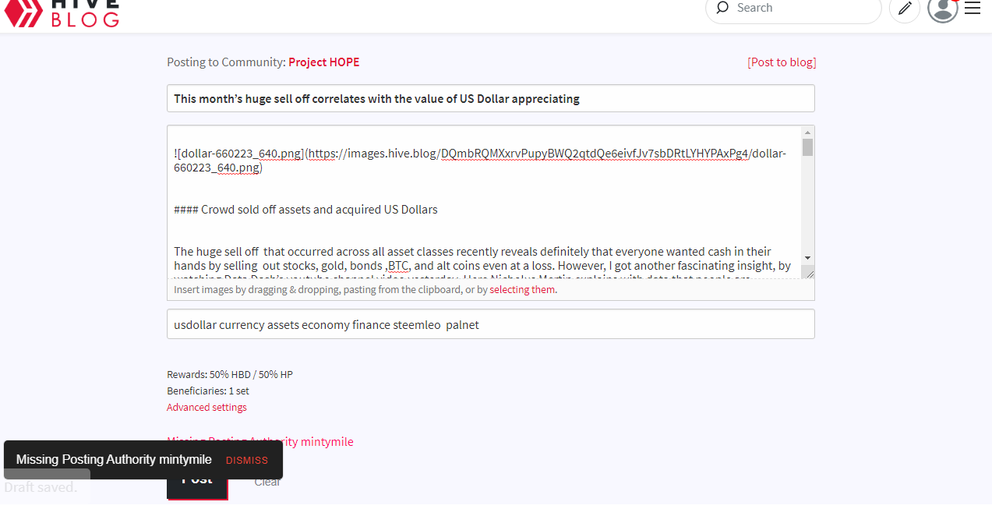Click the post title input field
Viewport: 992px width, 509px height.
490,98
